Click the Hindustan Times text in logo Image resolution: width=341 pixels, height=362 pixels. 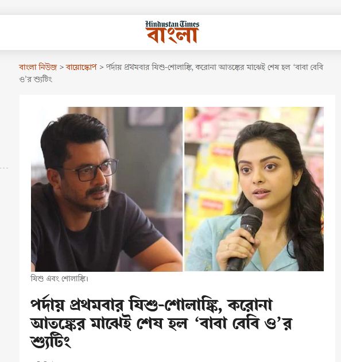172,24
